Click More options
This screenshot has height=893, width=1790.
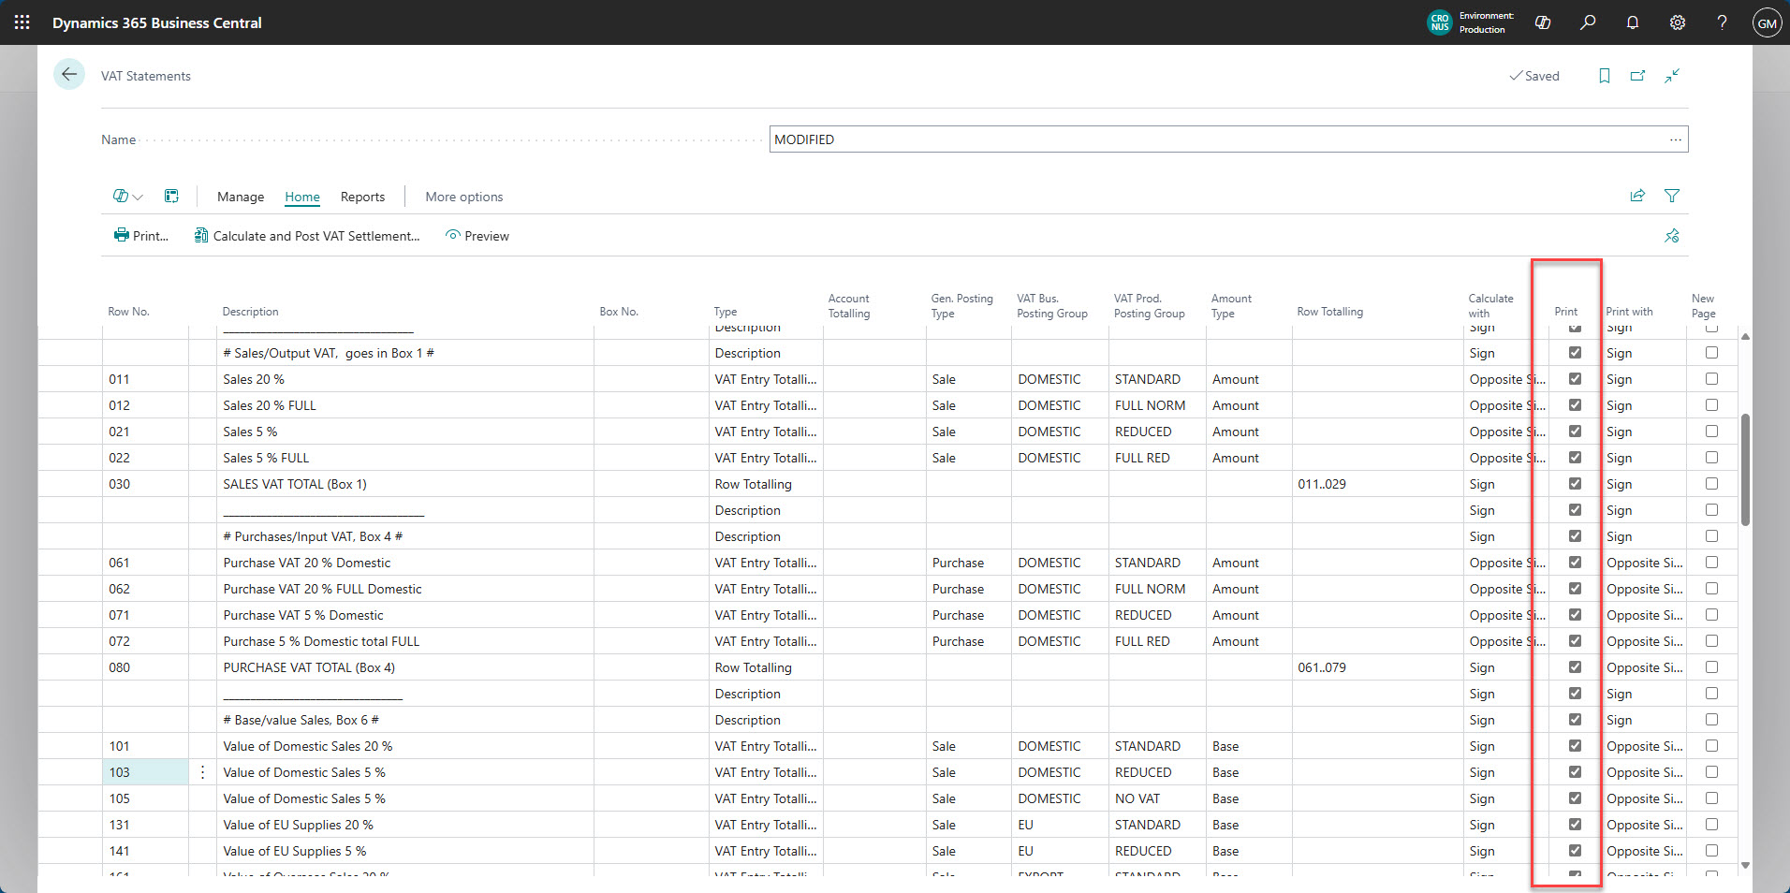[464, 197]
